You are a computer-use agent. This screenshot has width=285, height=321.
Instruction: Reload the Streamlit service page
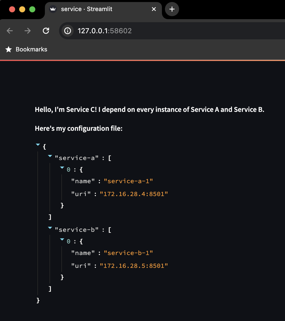[46, 31]
